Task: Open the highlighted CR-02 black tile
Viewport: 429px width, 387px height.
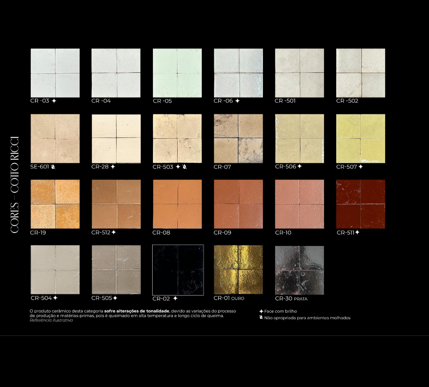Action: 178,270
